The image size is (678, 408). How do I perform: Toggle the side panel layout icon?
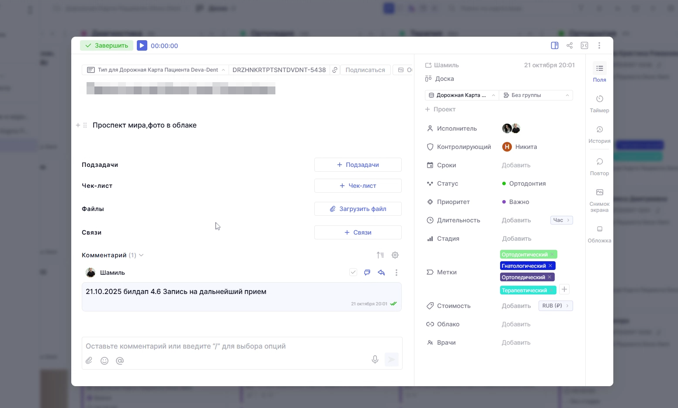coord(555,45)
